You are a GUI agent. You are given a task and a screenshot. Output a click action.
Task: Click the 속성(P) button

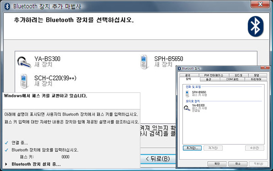point(254,148)
